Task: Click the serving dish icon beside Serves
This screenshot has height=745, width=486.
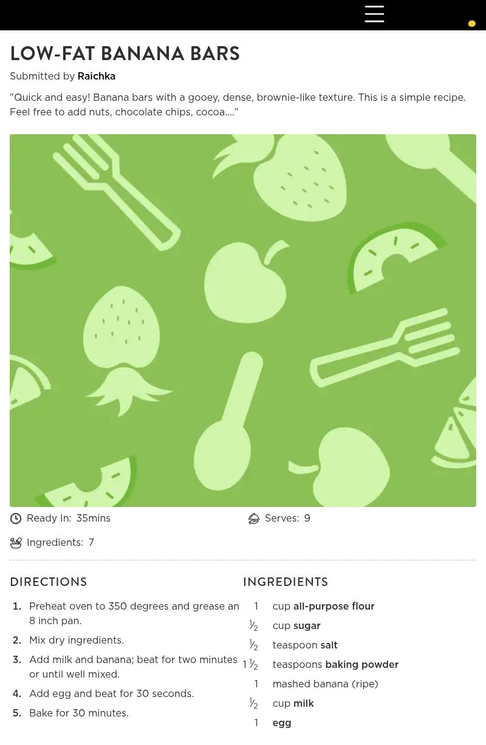Action: [x=254, y=519]
